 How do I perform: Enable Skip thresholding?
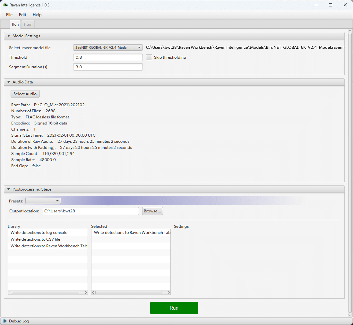(149, 57)
